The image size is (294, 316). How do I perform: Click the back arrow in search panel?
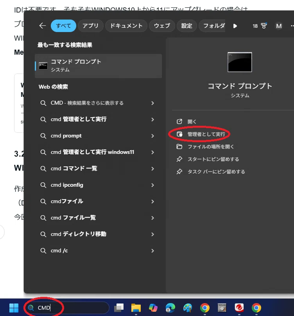pyautogui.click(x=43, y=26)
